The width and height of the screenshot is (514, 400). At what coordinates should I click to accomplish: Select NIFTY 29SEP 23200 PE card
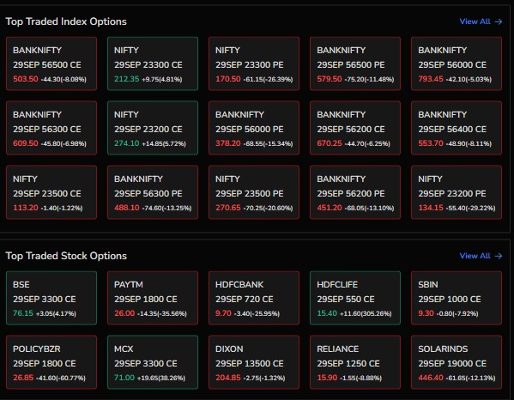pyautogui.click(x=457, y=192)
